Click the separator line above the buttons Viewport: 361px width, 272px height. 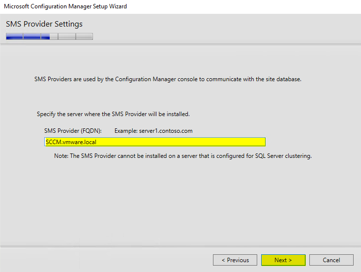pos(180,246)
